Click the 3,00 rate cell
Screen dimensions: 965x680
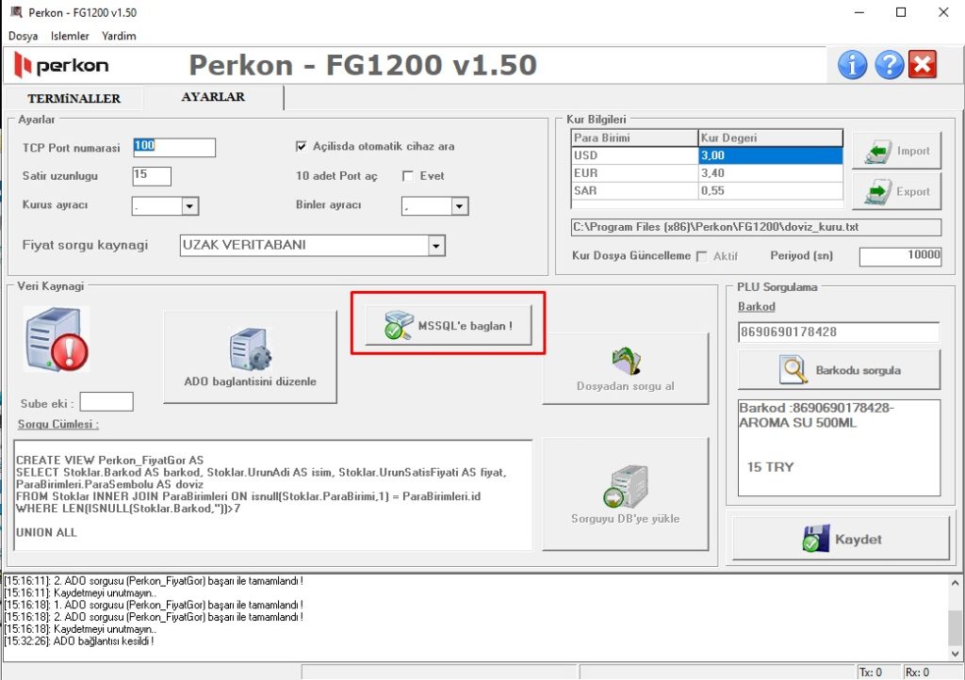click(770, 155)
